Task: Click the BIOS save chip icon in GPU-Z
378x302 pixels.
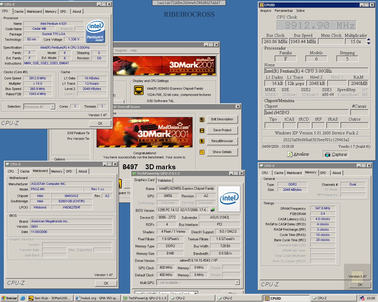Action: tap(212, 210)
